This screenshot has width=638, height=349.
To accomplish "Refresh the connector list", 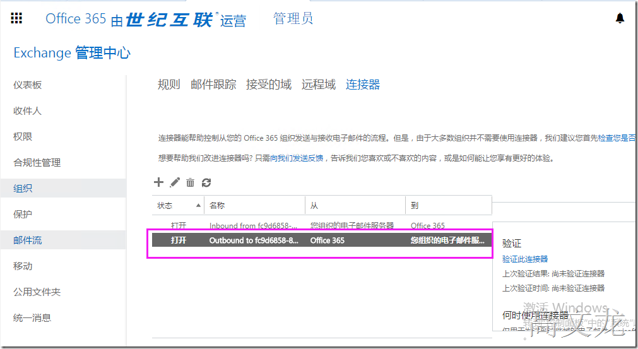I will point(206,182).
